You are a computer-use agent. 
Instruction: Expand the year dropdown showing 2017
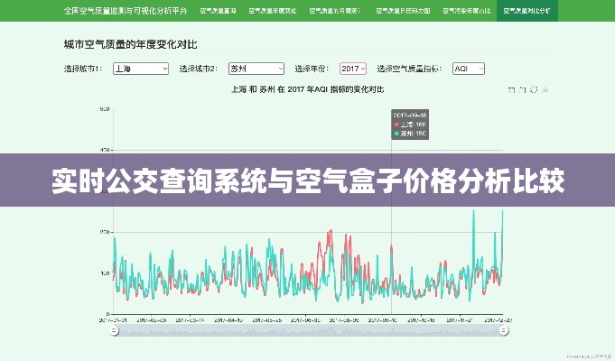click(x=353, y=68)
